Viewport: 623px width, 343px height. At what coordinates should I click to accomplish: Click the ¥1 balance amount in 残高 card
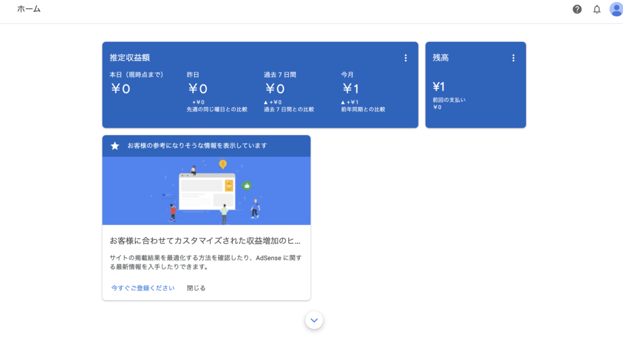tap(439, 86)
